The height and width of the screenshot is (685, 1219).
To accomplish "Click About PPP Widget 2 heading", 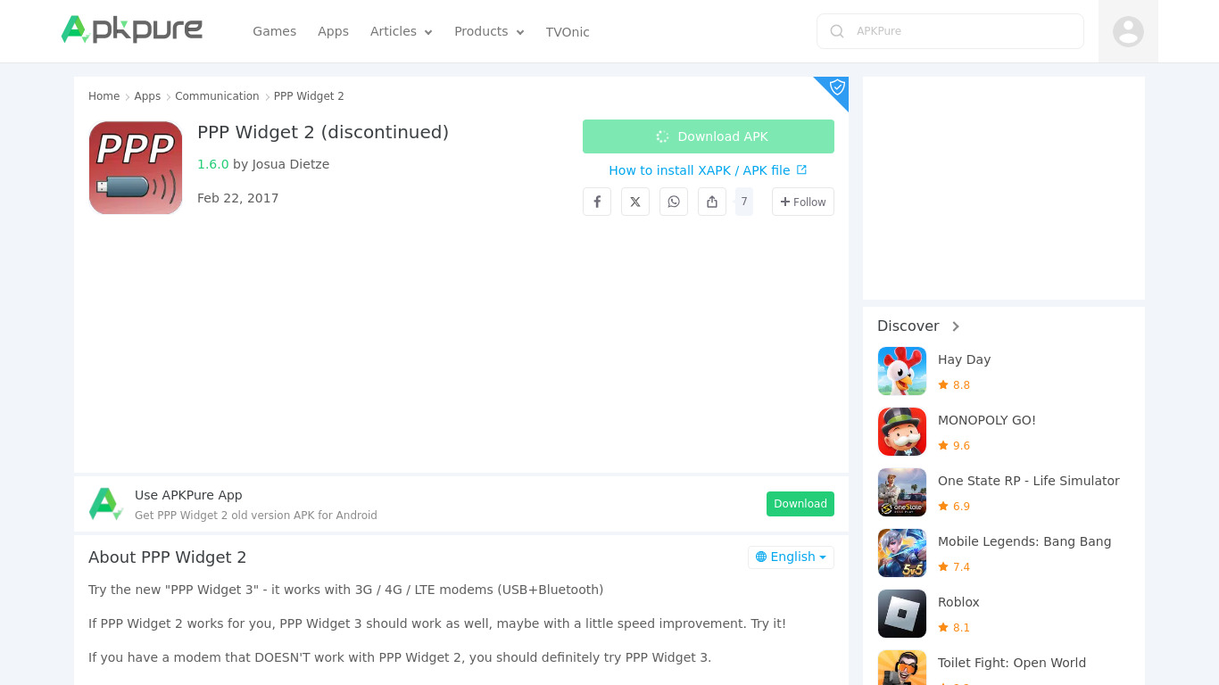I will [x=168, y=557].
